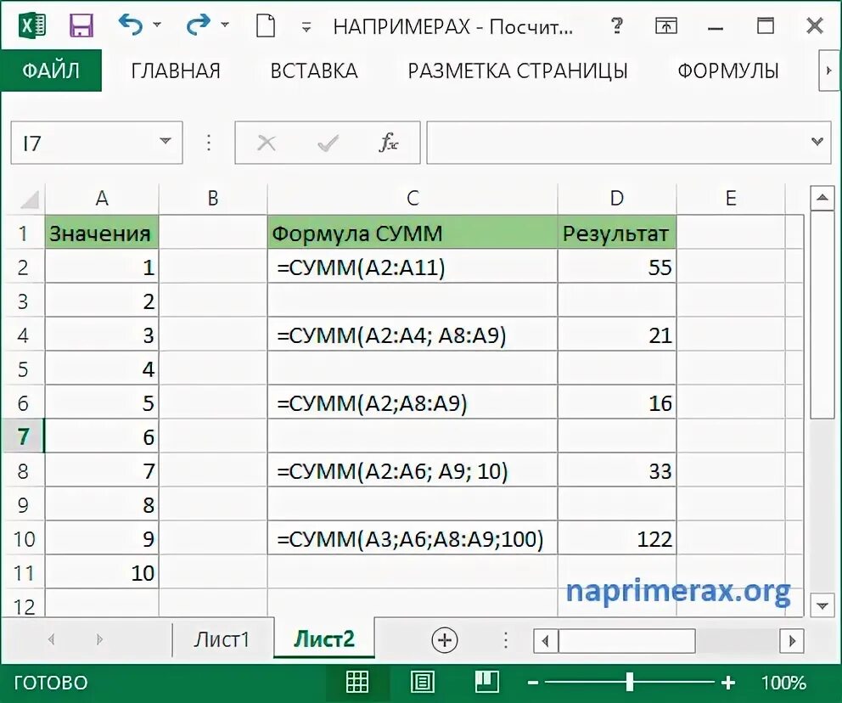Click the Excel application icon
Viewport: 842px width, 703px height.
coord(33,25)
